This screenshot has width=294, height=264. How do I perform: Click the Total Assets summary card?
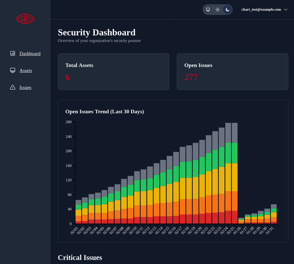(113, 72)
